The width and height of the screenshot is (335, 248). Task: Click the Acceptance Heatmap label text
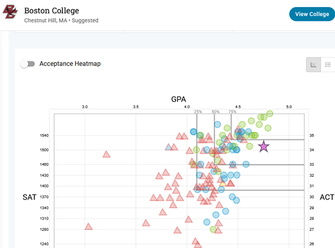(70, 63)
